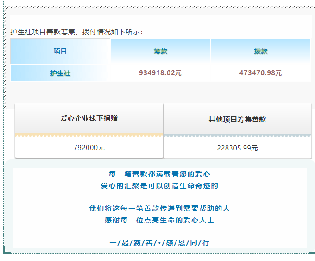Screen dimensions: 315x261
Task: Click the 拨款 column header
Action: pos(260,51)
